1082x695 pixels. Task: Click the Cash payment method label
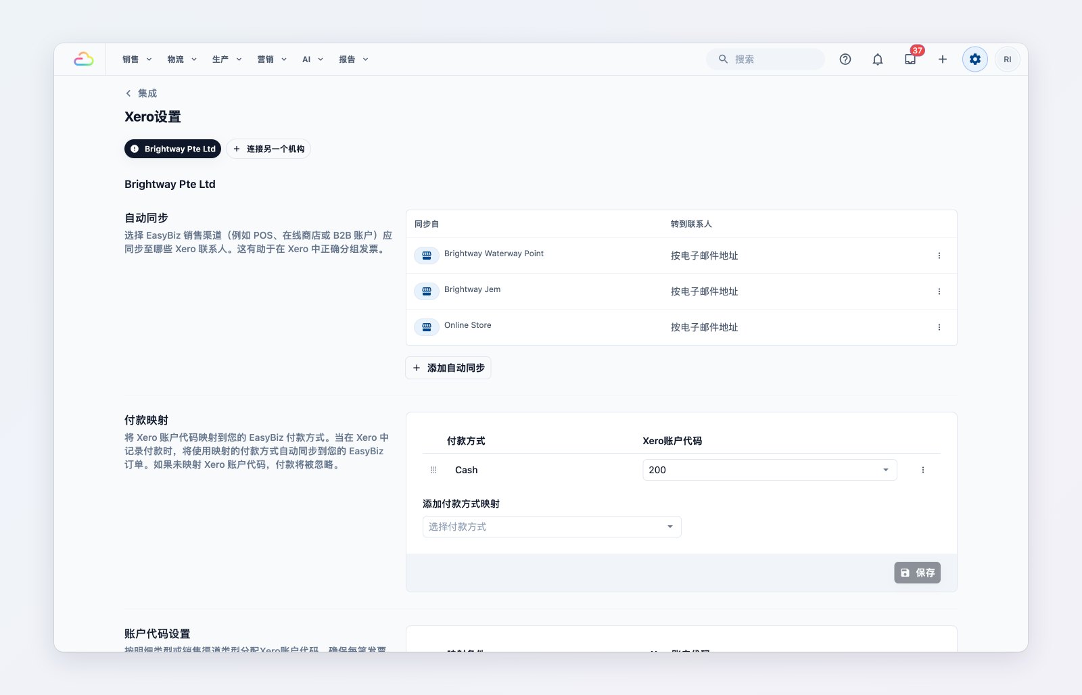tap(466, 470)
